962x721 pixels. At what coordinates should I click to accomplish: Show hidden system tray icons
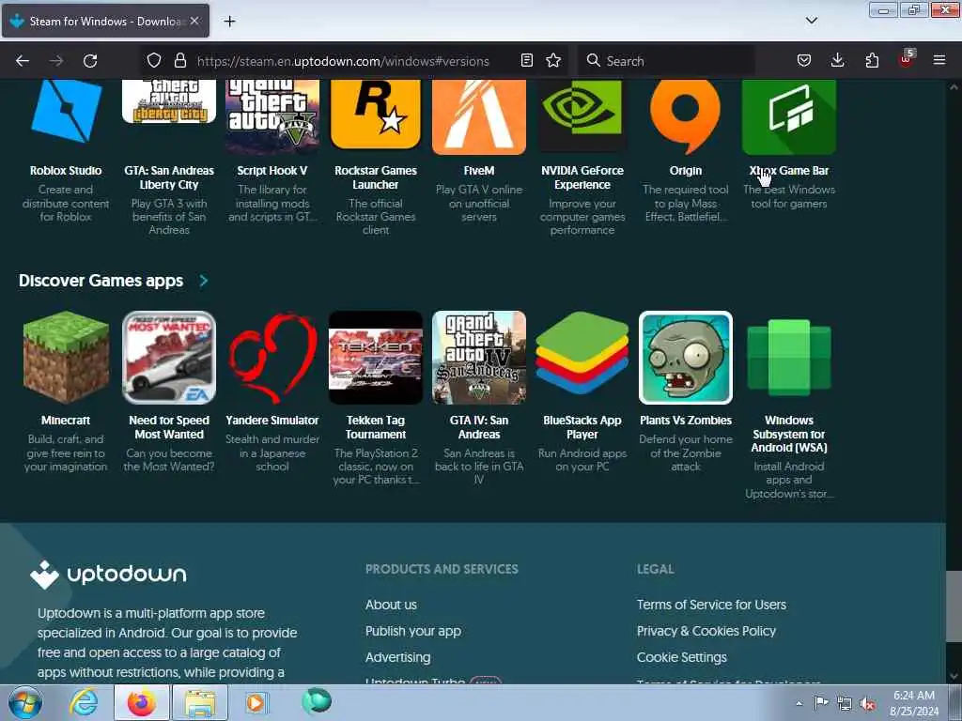pos(799,704)
